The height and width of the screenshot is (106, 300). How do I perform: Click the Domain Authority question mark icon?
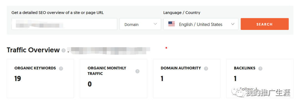(x=206, y=68)
